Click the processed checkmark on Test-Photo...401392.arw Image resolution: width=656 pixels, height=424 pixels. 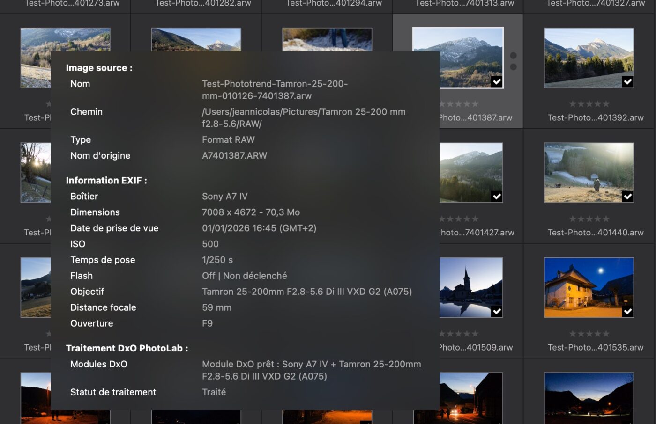point(627,81)
